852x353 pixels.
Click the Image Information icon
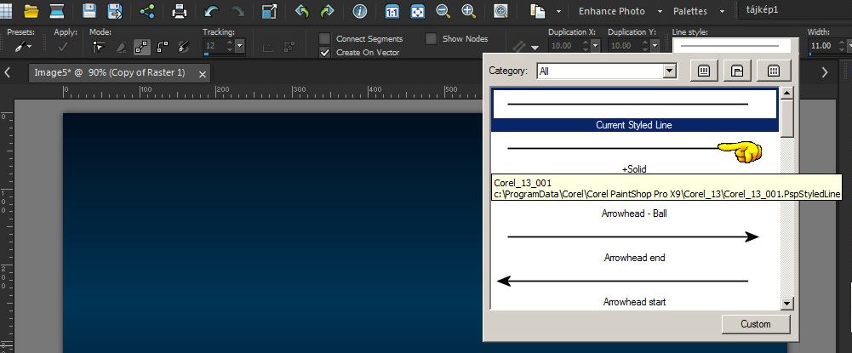360,12
